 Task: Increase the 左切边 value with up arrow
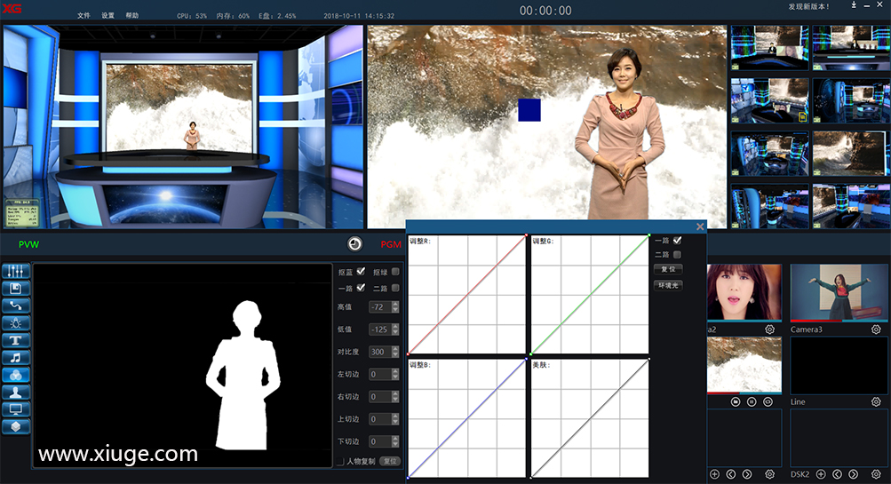(395, 371)
